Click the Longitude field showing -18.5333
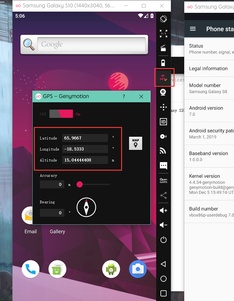 point(85,149)
